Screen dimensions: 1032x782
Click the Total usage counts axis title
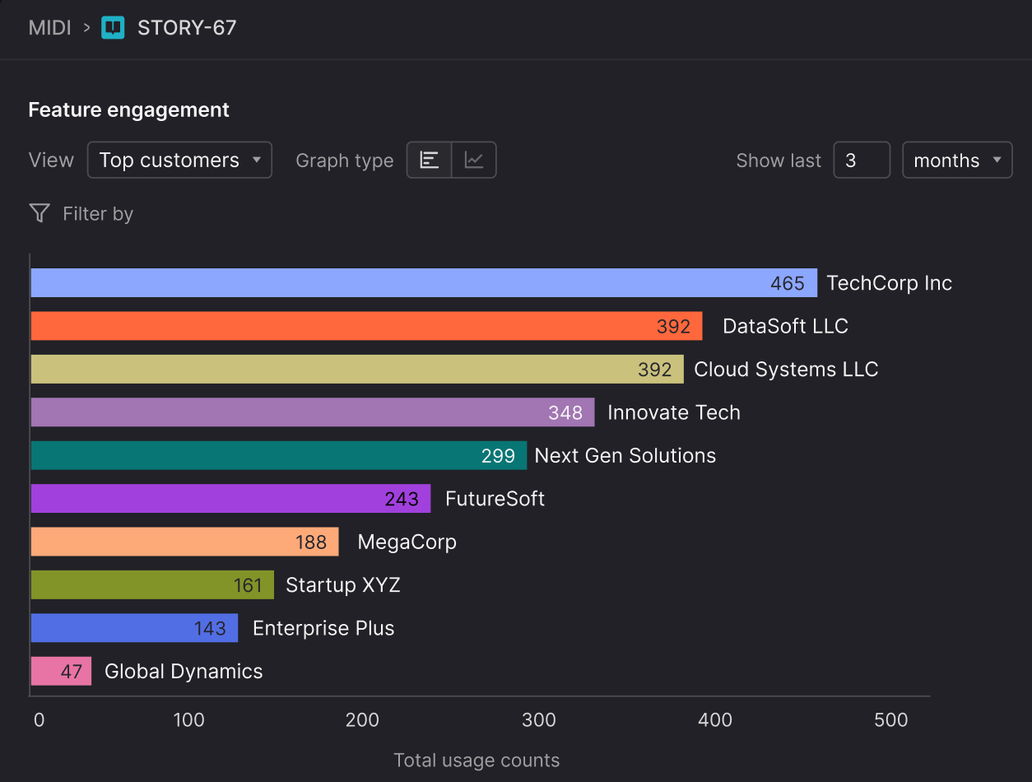click(x=476, y=761)
